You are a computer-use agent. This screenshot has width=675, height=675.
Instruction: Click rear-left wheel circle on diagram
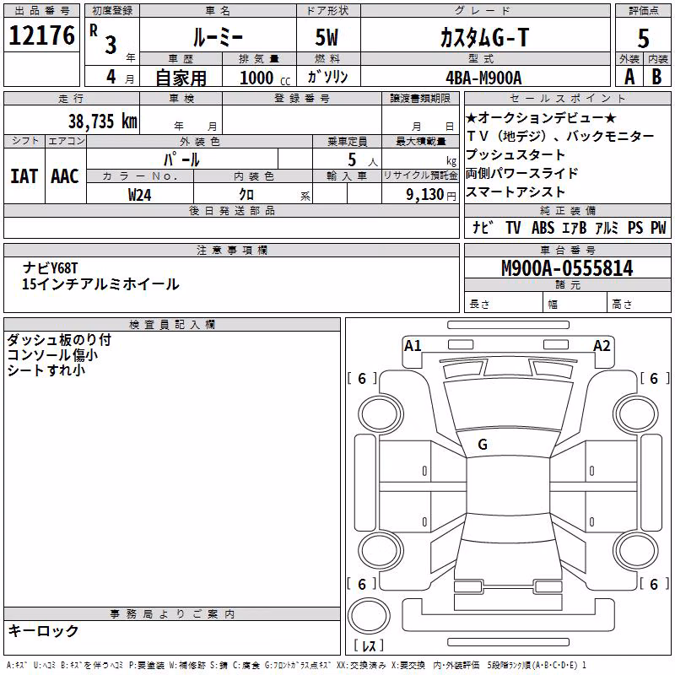click(x=381, y=550)
